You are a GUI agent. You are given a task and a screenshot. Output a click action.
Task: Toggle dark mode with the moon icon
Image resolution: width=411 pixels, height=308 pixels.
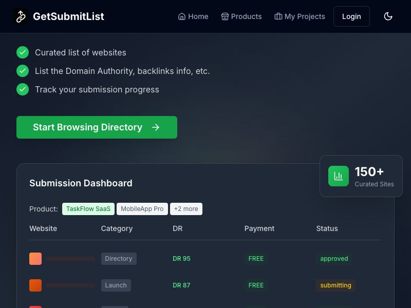388,16
